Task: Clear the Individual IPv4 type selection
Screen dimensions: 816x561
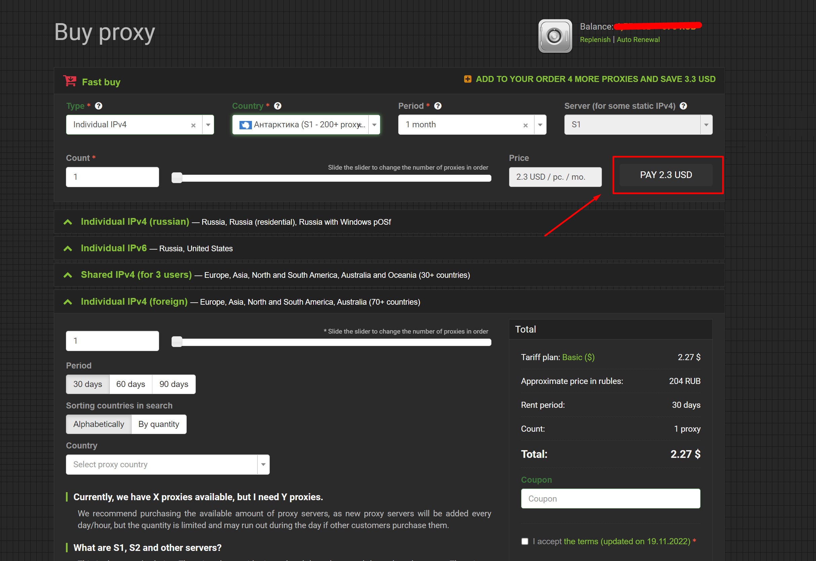Action: 193,125
